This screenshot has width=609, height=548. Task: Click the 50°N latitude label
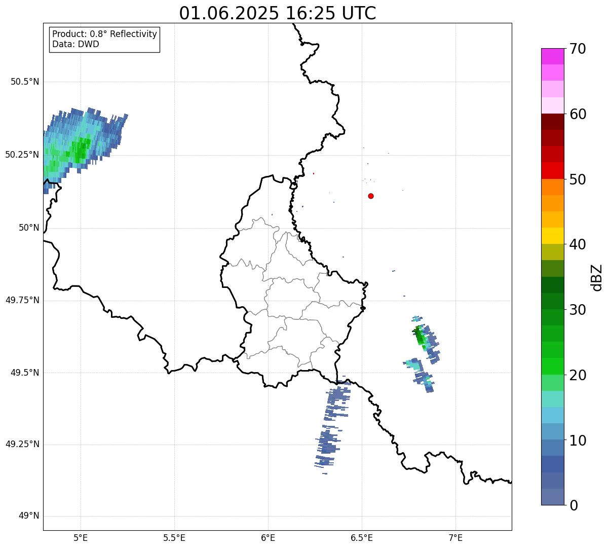(x=29, y=228)
